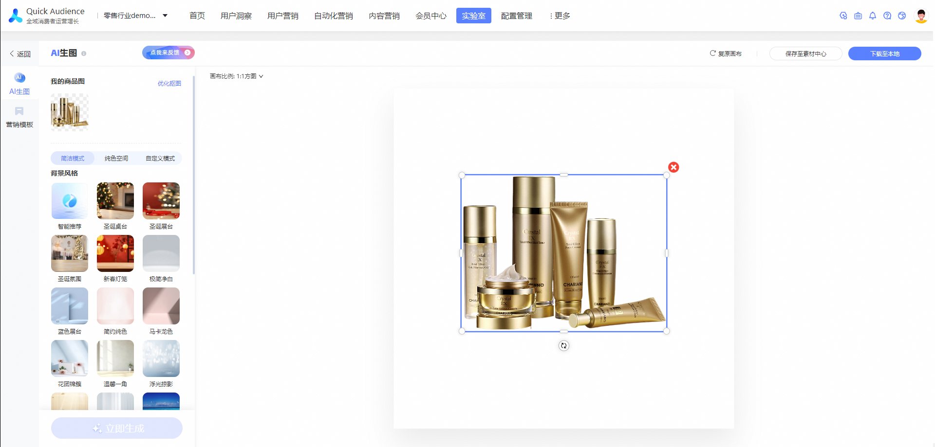Choose the 新春灯笼 background style
The width and height of the screenshot is (935, 447).
coord(115,253)
